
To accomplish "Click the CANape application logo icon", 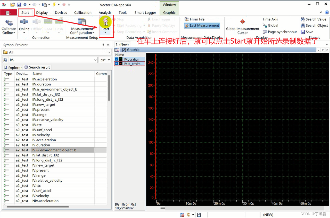I will [x=4, y=5].
